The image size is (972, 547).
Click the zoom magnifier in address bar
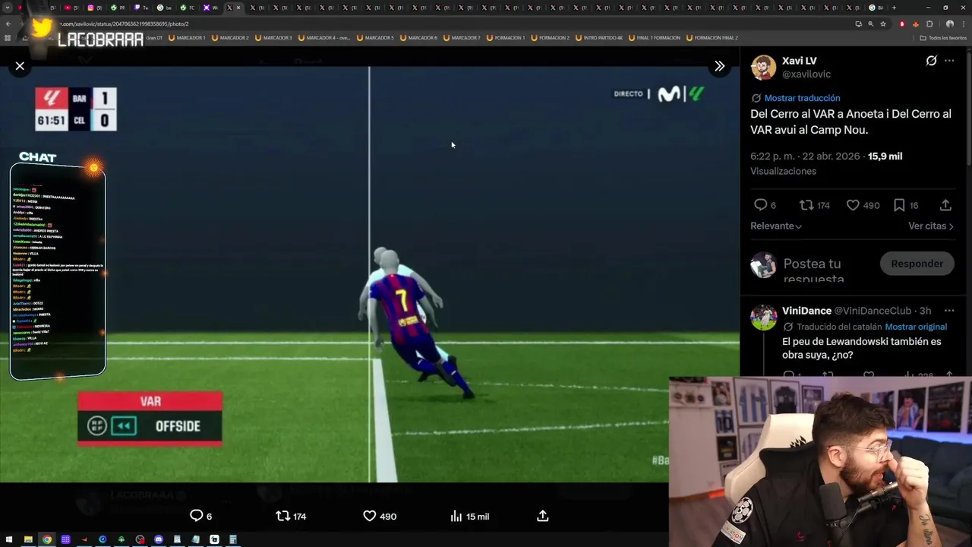(x=870, y=24)
